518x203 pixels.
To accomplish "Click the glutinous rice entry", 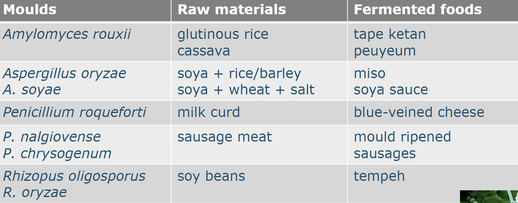I will pyautogui.click(x=223, y=34).
